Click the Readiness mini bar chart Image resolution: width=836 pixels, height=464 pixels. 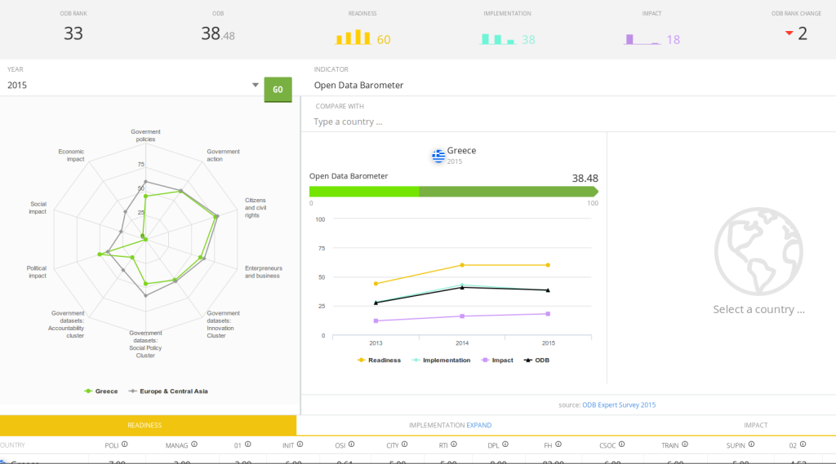tap(353, 37)
